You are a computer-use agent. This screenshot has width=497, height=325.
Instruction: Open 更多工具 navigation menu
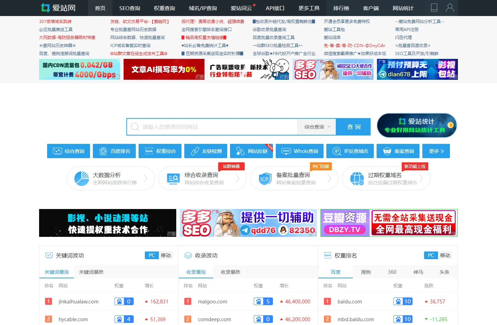coord(309,8)
